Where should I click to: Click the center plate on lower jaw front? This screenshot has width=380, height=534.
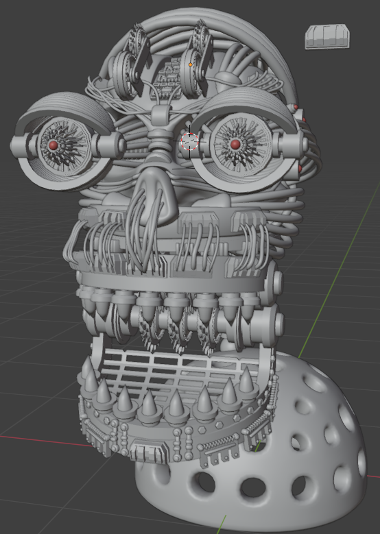point(149,451)
